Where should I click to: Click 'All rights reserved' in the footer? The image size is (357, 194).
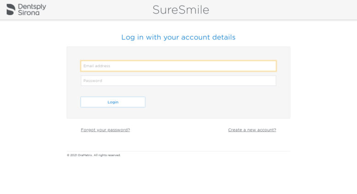[x=107, y=155]
